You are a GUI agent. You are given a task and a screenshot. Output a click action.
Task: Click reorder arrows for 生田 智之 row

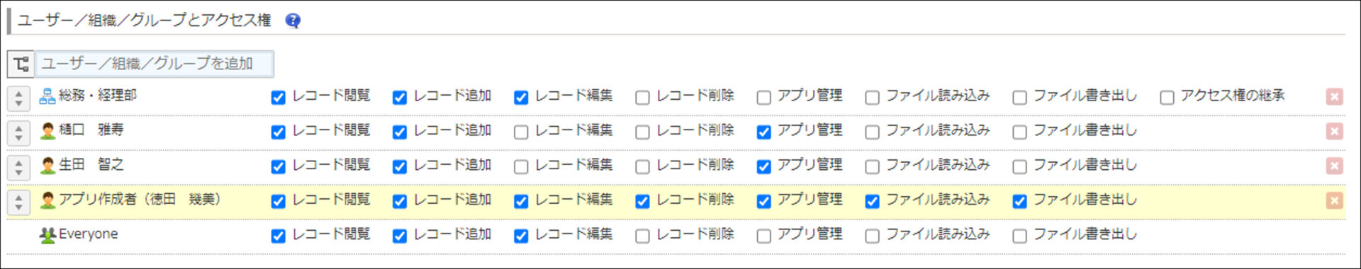(x=19, y=167)
